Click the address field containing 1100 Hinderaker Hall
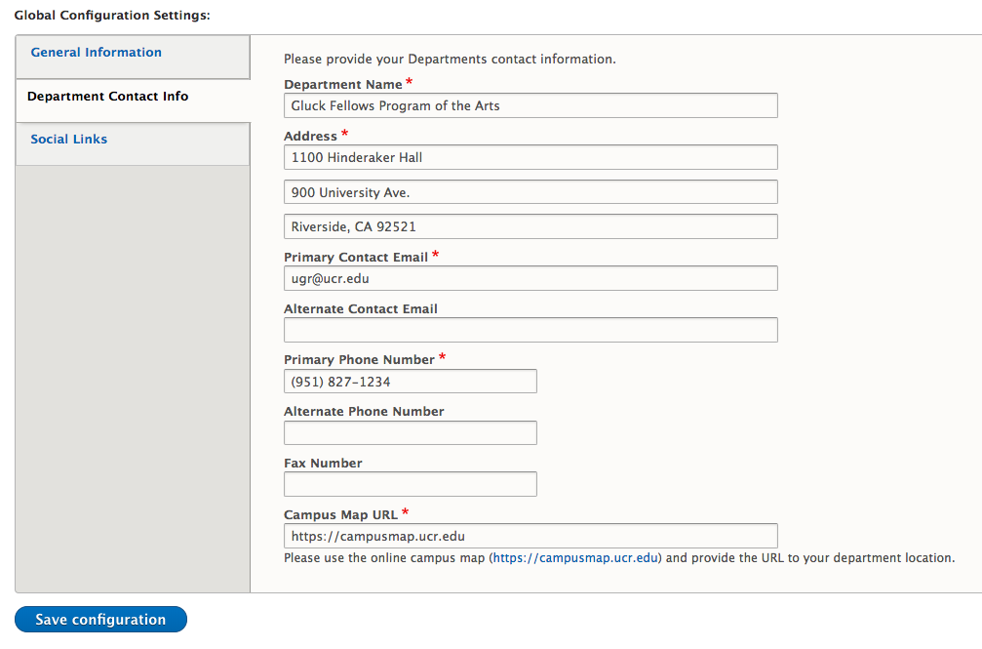 [530, 157]
